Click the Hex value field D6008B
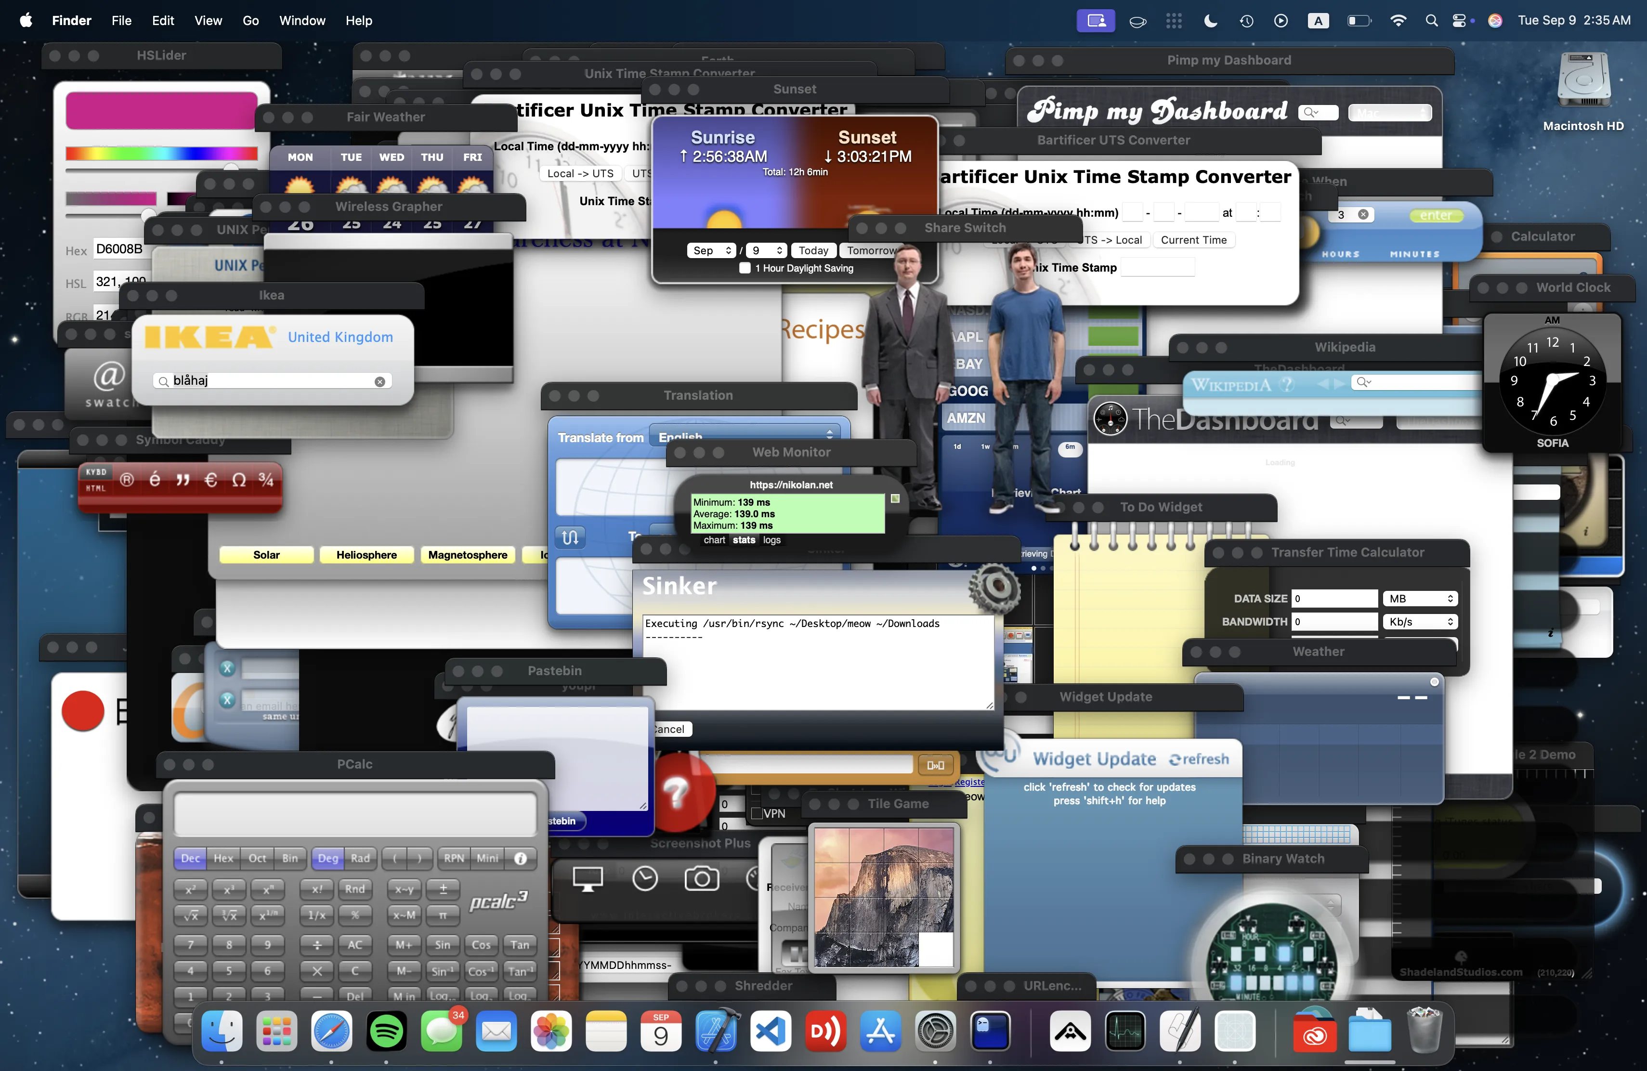The image size is (1647, 1071). coord(122,249)
